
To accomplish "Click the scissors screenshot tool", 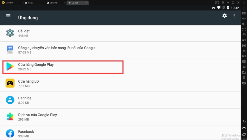I will (x=244, y=51).
